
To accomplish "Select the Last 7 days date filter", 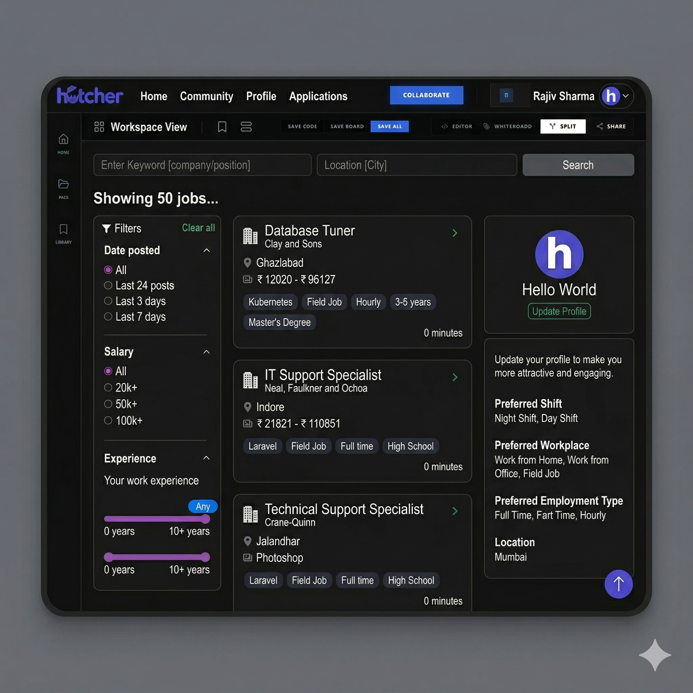I will [108, 316].
